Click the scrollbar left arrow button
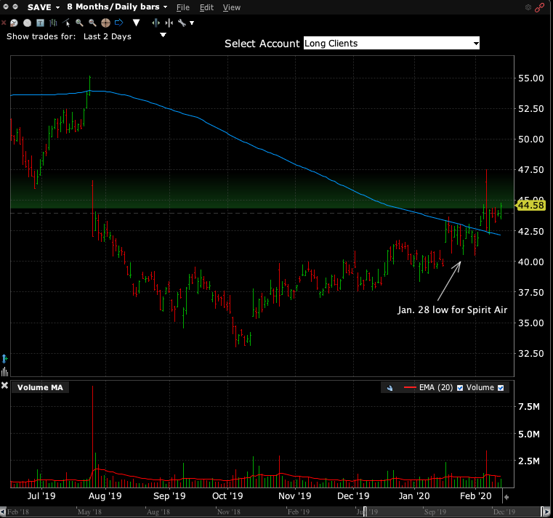The height and width of the screenshot is (518, 553). point(3,511)
